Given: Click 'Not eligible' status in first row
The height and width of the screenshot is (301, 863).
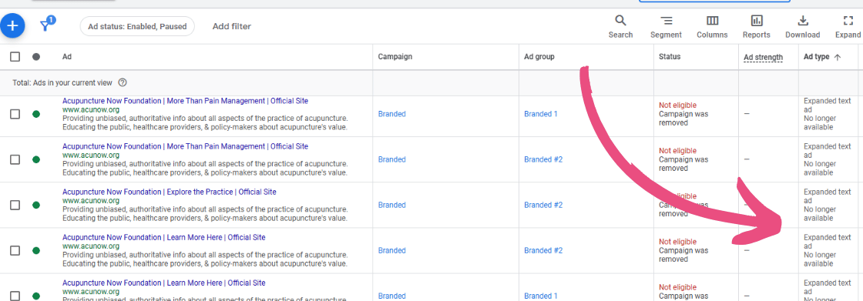Looking at the screenshot, I should 677,105.
